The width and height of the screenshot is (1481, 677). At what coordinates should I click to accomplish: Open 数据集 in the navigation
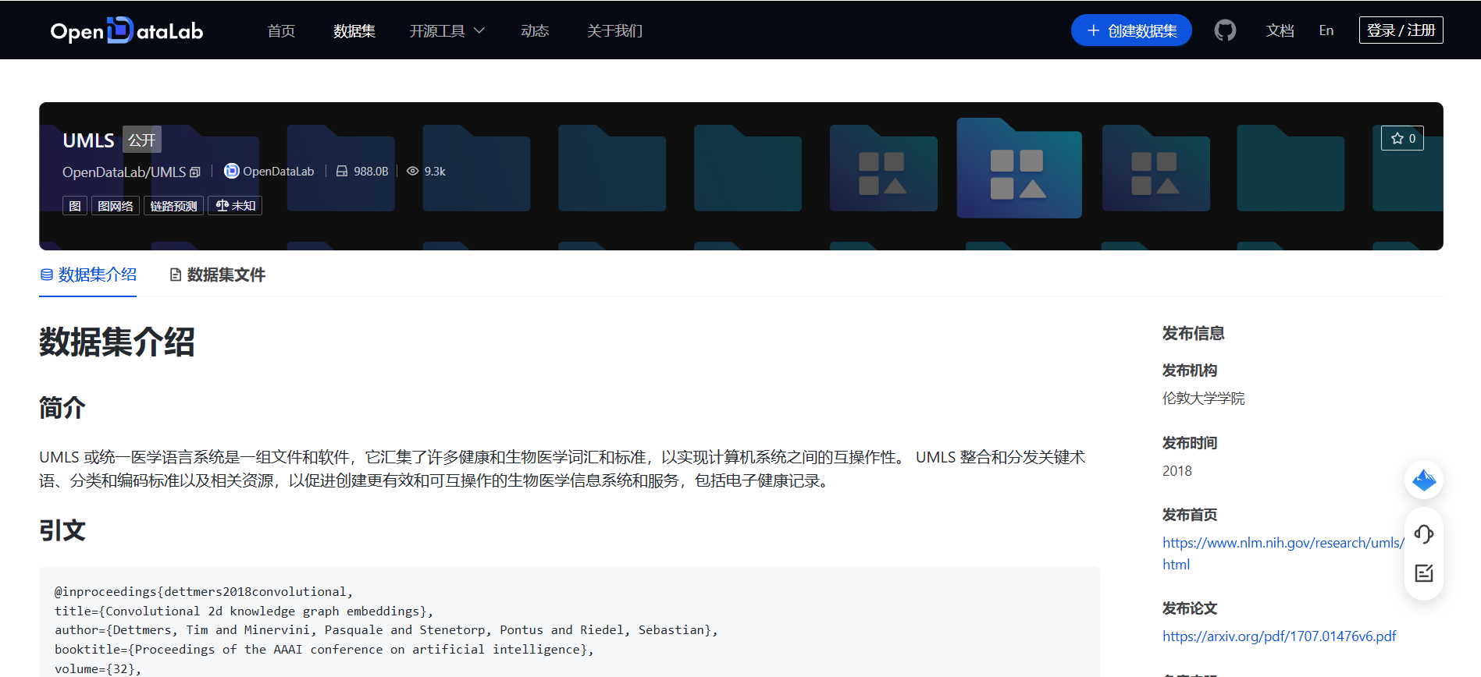coord(354,30)
